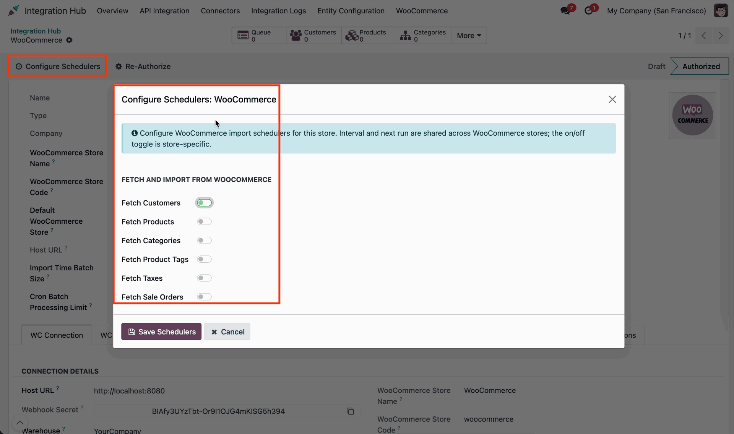Open the Customers stat button
Screen dimensions: 734x434
pyautogui.click(x=313, y=35)
